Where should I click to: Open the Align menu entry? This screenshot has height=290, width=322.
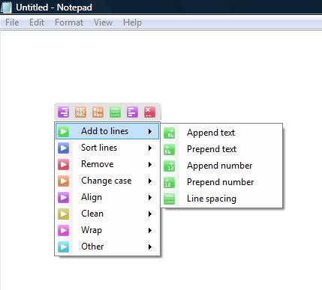(107, 197)
